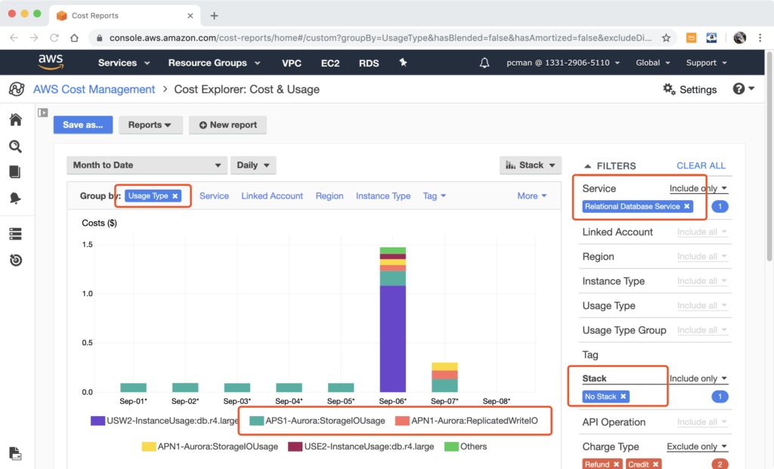Expand the More group-by options
Image resolution: width=774 pixels, height=469 pixels.
(x=532, y=196)
